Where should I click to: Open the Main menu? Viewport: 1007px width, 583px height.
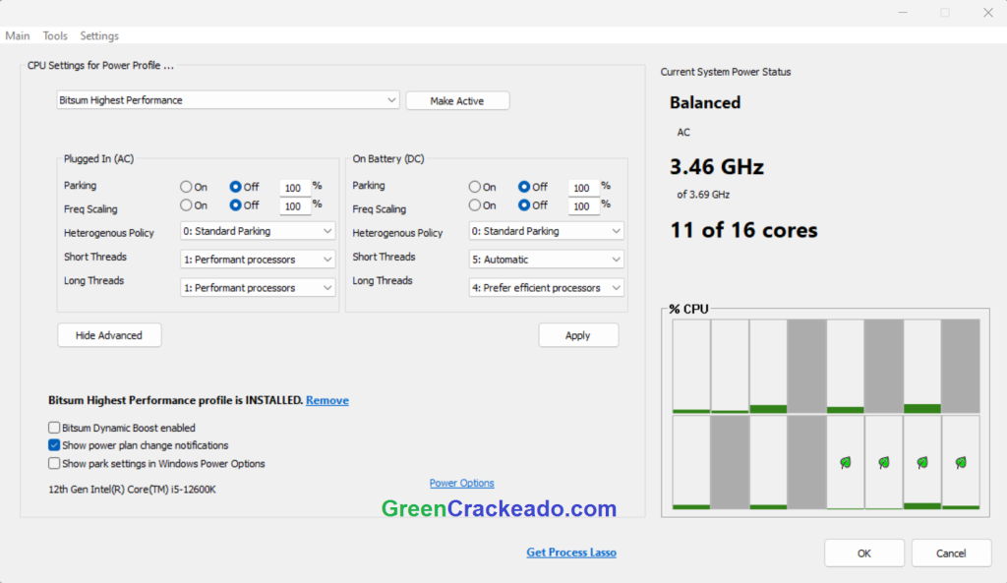18,36
